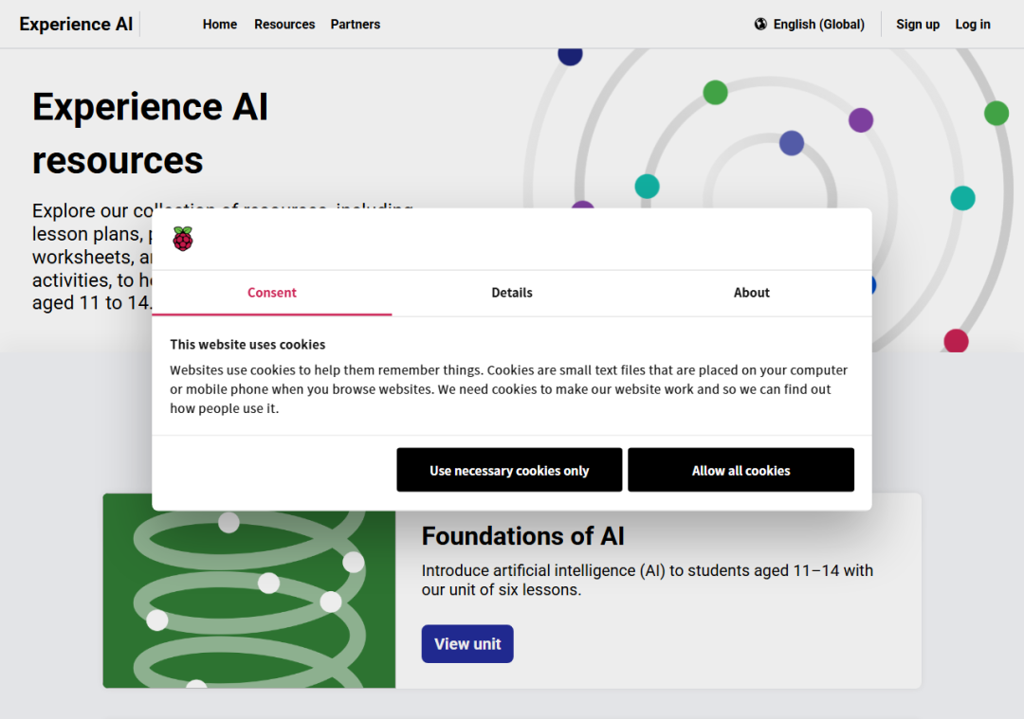Click the red dot in hero graphic
This screenshot has height=719, width=1024.
coord(956,341)
